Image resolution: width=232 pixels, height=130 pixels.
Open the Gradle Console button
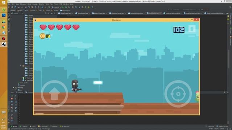click(222, 126)
